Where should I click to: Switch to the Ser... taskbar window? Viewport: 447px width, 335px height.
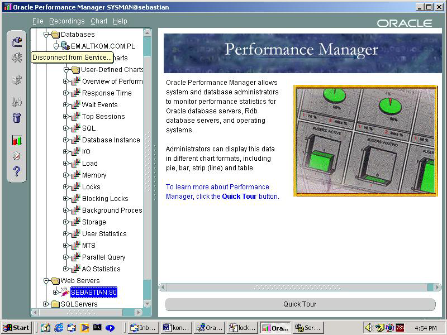[x=308, y=328]
